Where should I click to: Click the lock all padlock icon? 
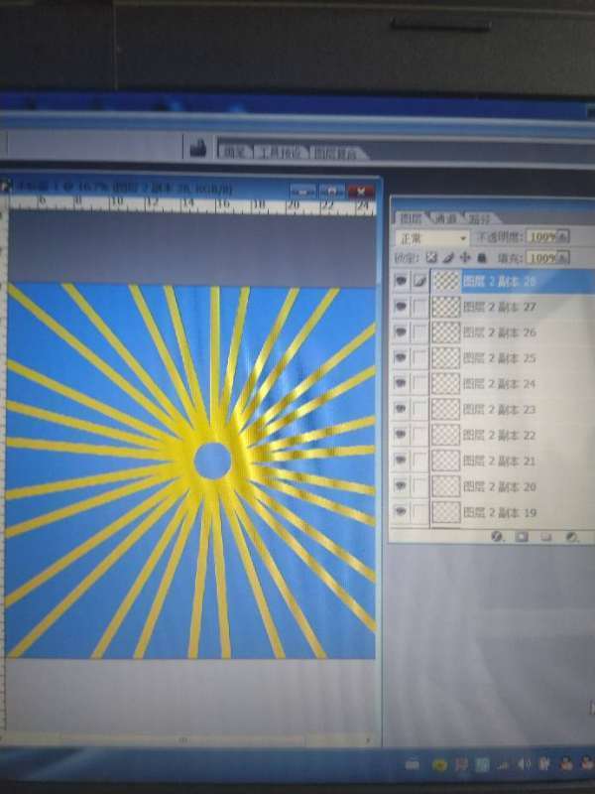pos(482,257)
